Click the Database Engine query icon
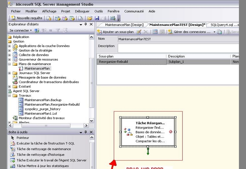 pos(49,18)
